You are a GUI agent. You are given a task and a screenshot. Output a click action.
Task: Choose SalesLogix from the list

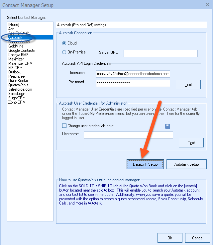pos(30,94)
